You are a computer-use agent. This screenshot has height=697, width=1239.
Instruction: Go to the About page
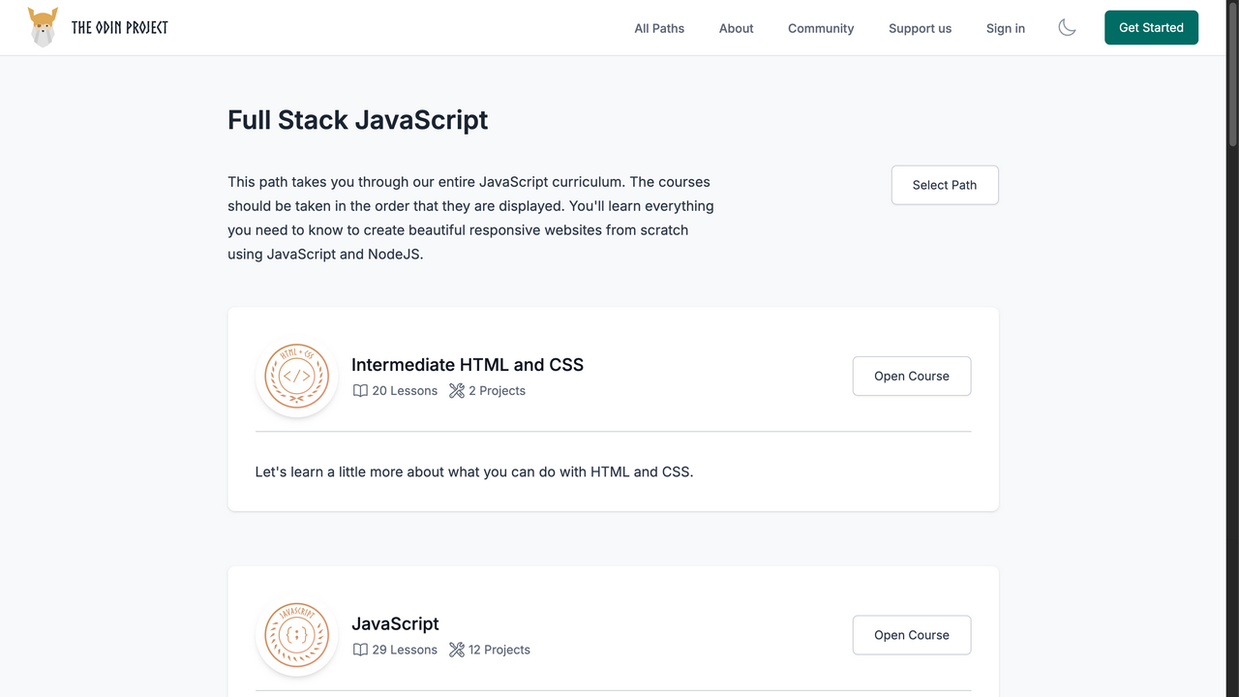point(736,28)
